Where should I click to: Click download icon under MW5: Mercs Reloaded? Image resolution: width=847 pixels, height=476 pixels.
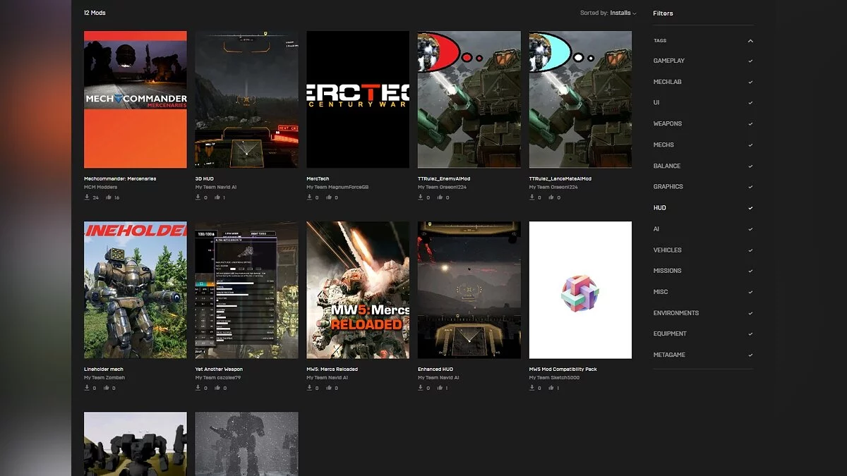[x=309, y=388]
